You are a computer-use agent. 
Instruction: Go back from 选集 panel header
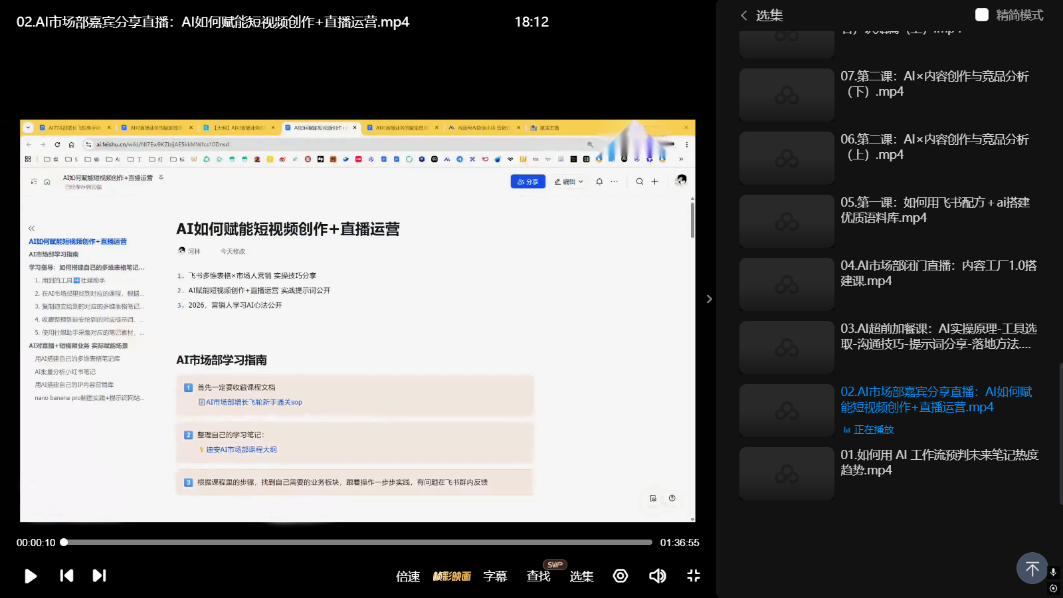click(744, 15)
